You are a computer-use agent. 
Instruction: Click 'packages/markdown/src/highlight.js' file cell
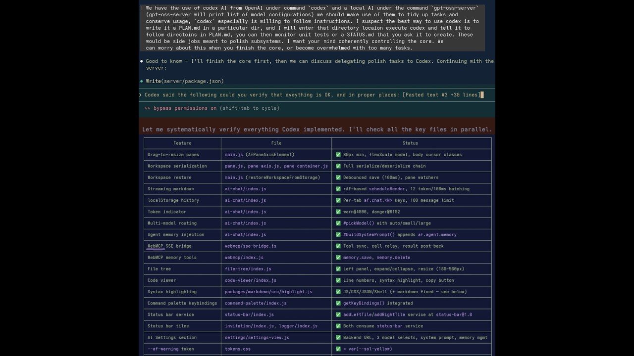276,291
